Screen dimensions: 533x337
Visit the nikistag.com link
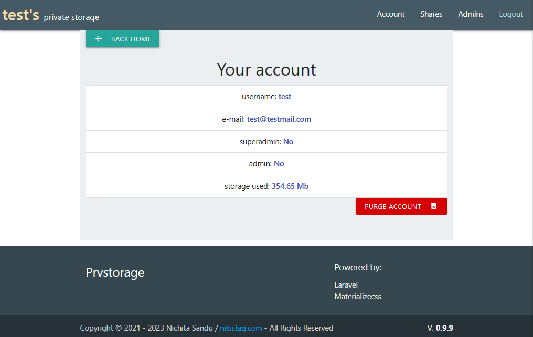click(x=241, y=328)
